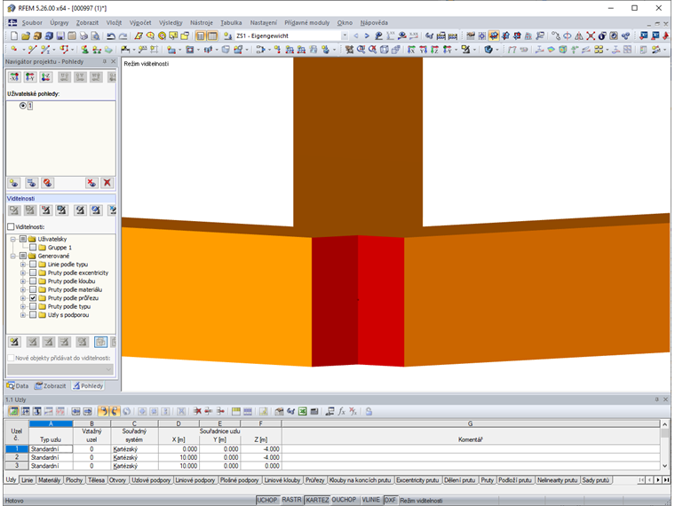Image resolution: width=675 pixels, height=506 pixels.
Task: Click view in X direction icon
Action: pyautogui.click(x=411, y=50)
